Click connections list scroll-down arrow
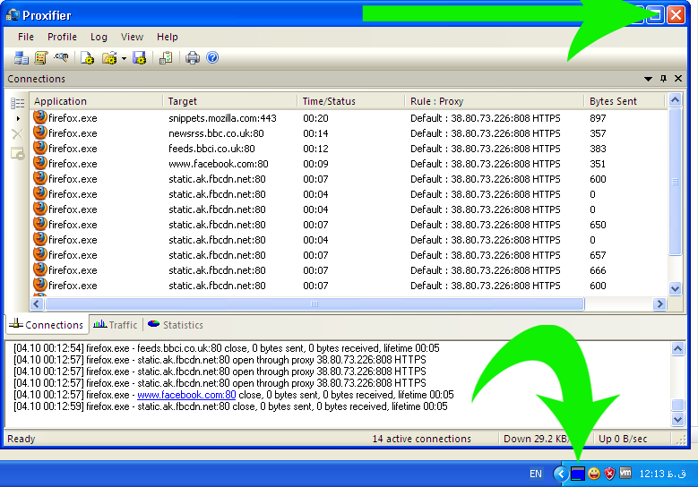This screenshot has width=698, height=487. click(676, 288)
